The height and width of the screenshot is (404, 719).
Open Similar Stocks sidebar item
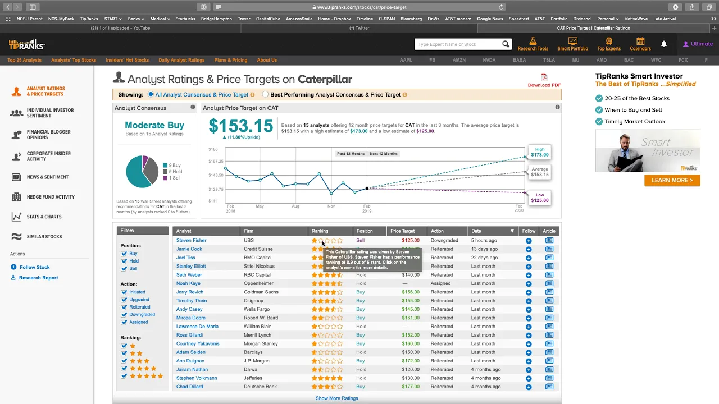tap(37, 237)
